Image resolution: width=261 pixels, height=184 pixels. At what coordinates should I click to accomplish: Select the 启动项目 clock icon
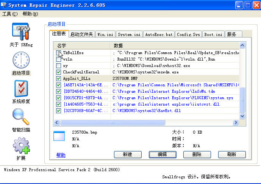(x=21, y=60)
